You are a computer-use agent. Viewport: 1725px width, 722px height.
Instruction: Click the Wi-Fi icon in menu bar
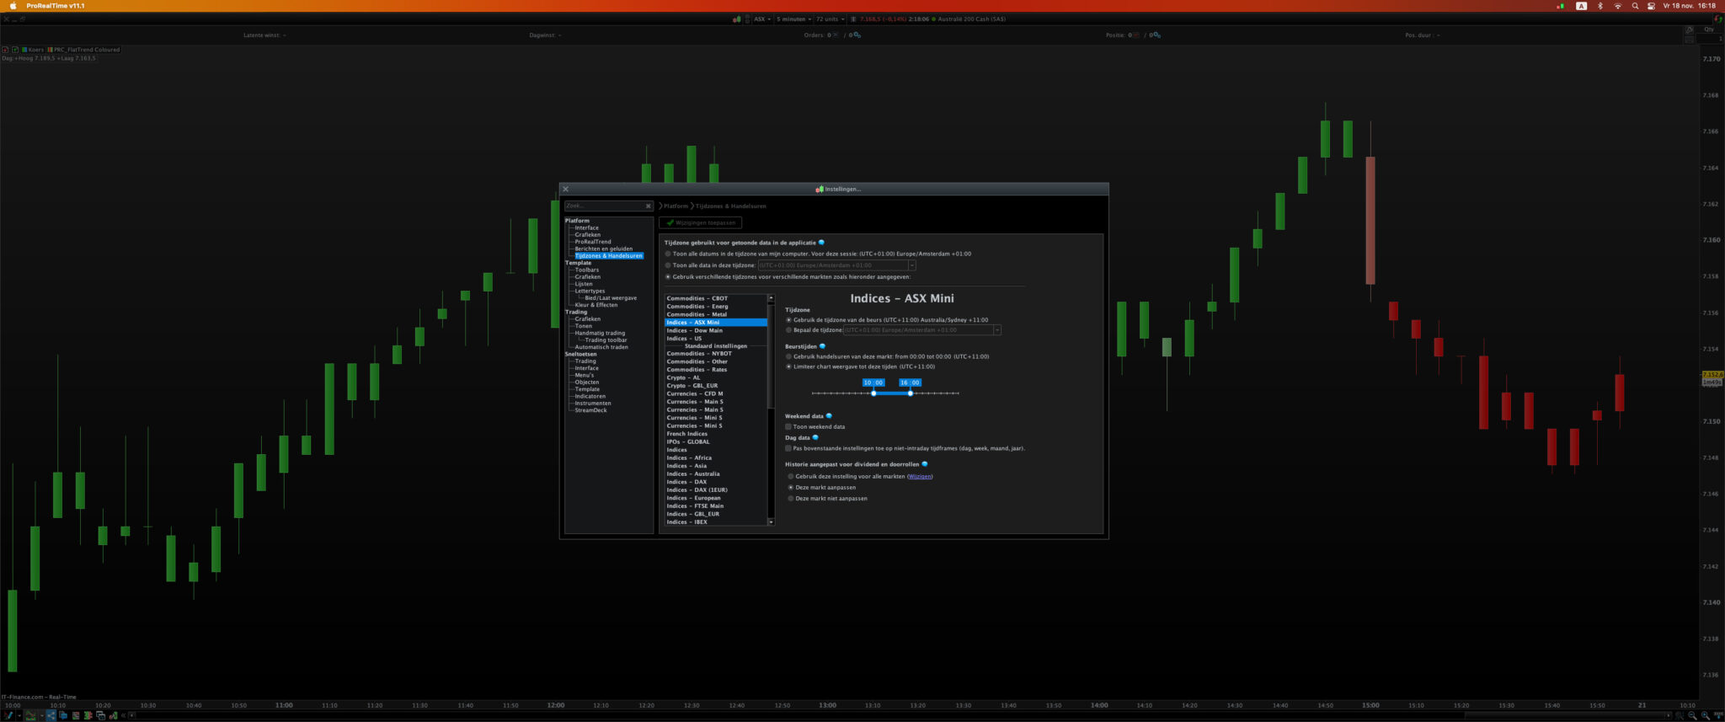[x=1617, y=6]
